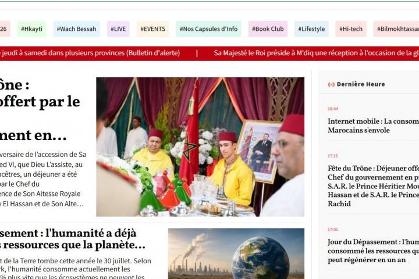The height and width of the screenshot is (279, 419).
Task: Open the Dernière Heure section heading
Action: (x=361, y=84)
